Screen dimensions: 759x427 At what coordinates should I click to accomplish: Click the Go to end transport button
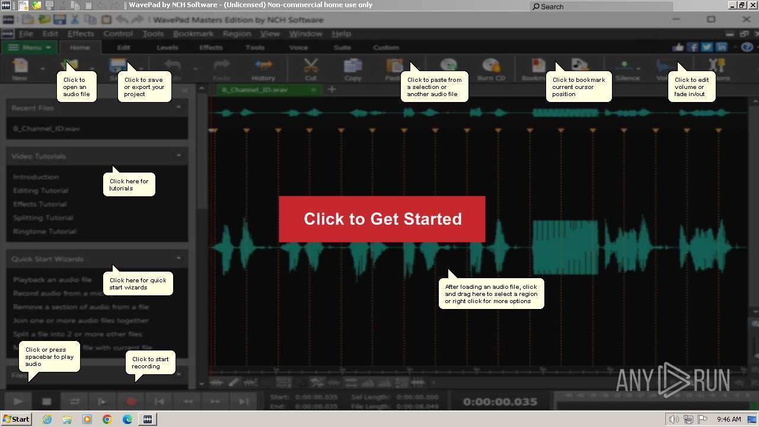[x=244, y=401]
